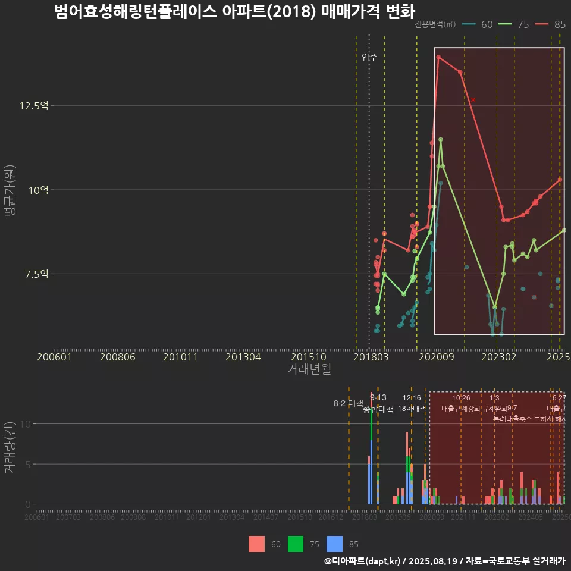The image size is (571, 571).
Task: Click the 85㎡ red line legend entry
Action: pyautogui.click(x=550, y=24)
